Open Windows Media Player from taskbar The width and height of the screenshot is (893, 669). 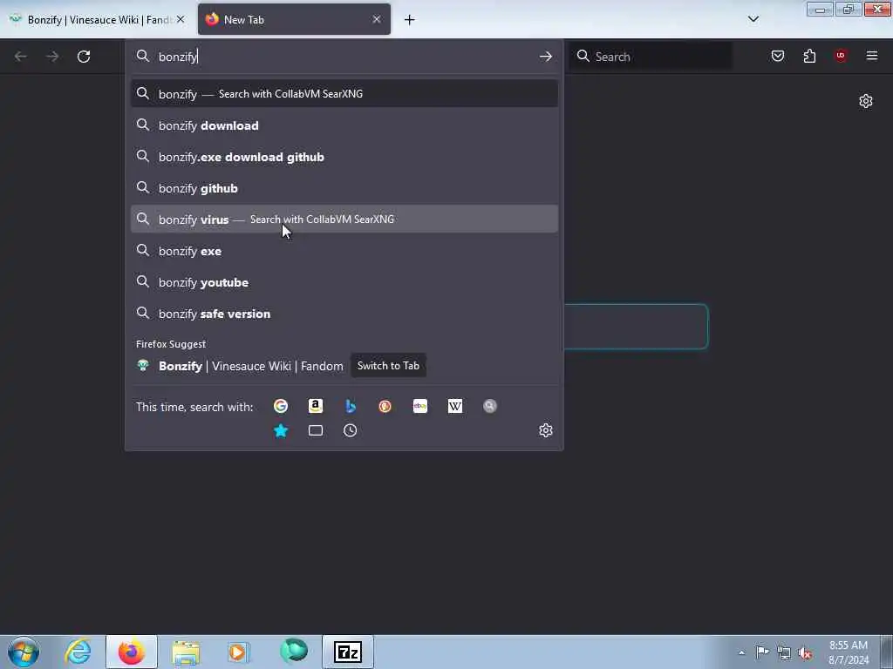coord(239,652)
